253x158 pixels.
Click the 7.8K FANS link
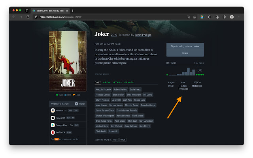point(199,63)
